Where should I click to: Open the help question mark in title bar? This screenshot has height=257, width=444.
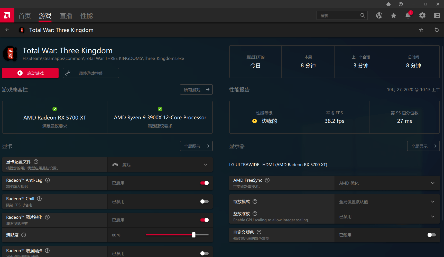[x=401, y=4]
